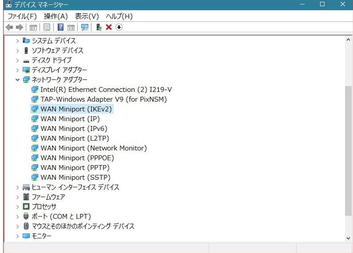The height and width of the screenshot is (253, 353).
Task: Select the ポート (COM と LPT) label
Action: pos(61,217)
